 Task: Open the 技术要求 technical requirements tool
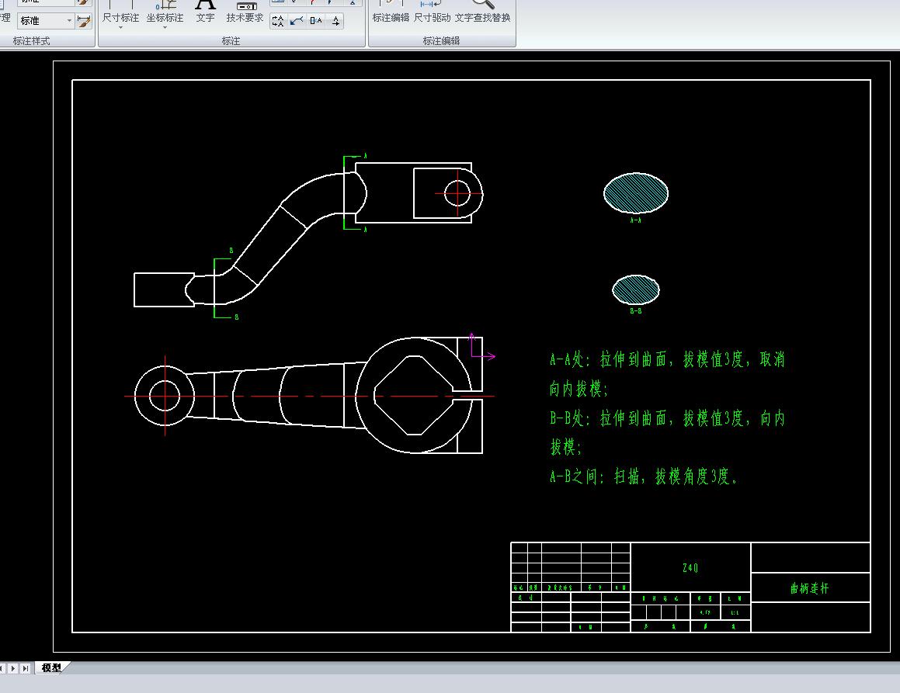point(245,12)
